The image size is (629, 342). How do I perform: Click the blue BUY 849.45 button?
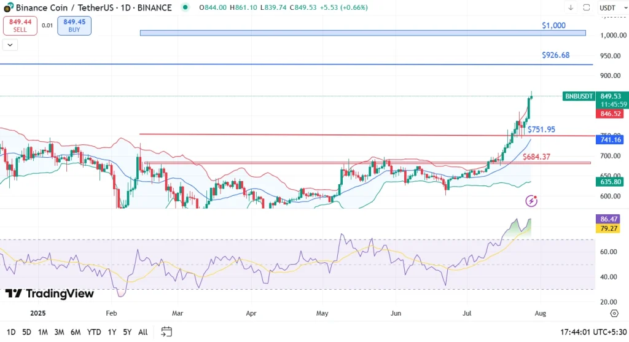[74, 26]
